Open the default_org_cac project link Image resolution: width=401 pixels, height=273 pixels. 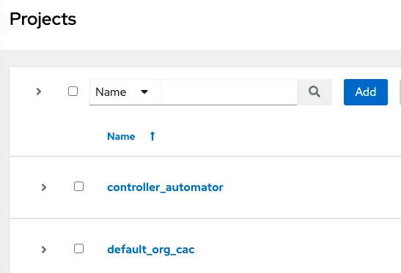[151, 250]
